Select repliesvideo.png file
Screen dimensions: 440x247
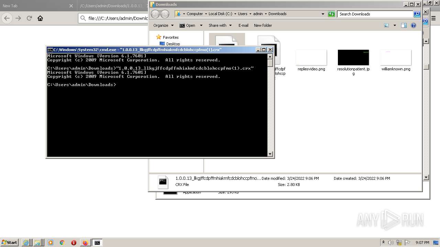(x=311, y=60)
